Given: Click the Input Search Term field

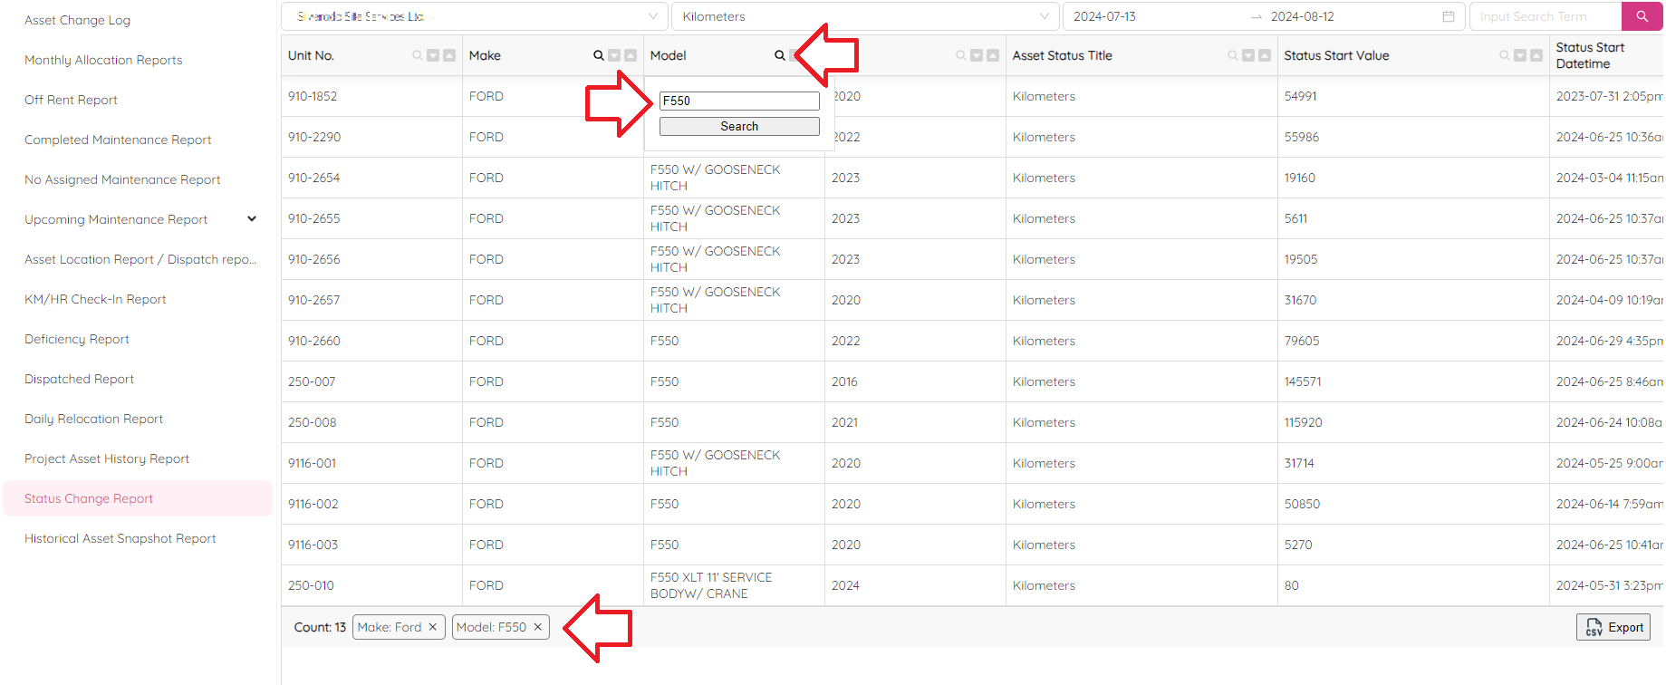Looking at the screenshot, I should pos(1545,16).
